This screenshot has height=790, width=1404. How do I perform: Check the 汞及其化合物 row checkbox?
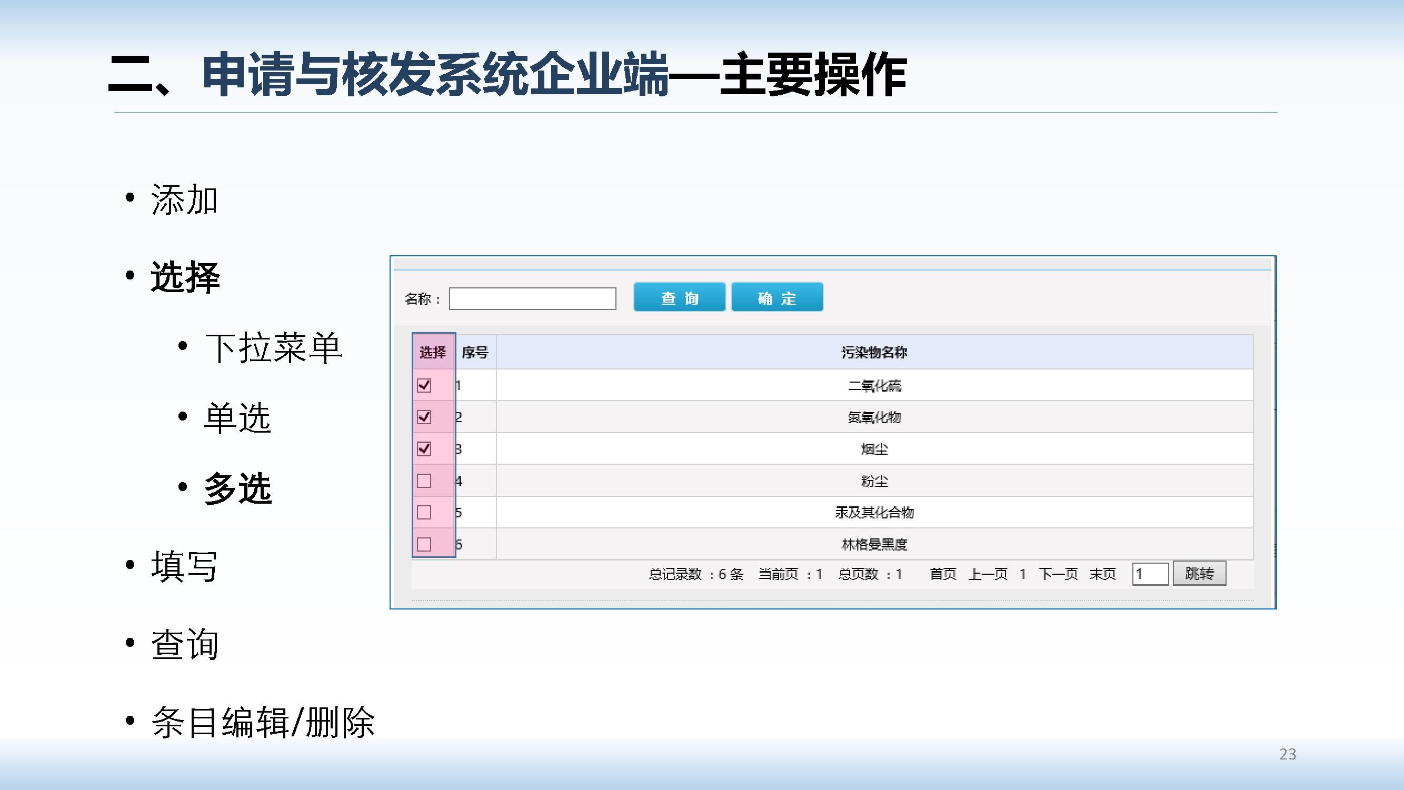click(x=424, y=512)
